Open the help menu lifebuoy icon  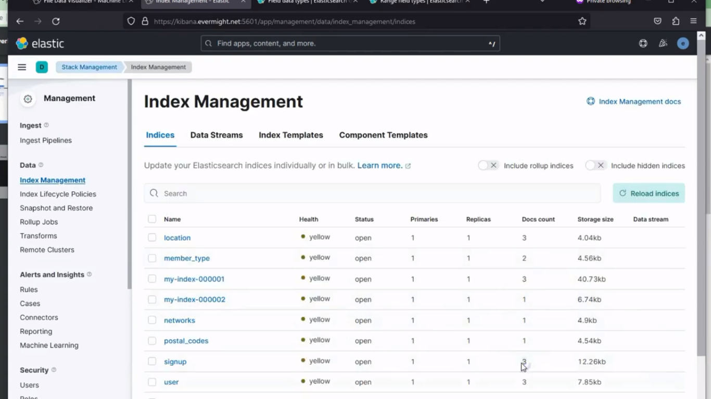[643, 44]
